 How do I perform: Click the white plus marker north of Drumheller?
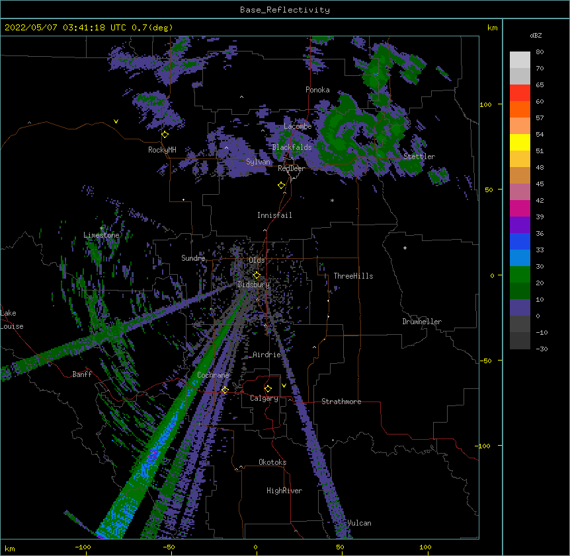(x=405, y=248)
